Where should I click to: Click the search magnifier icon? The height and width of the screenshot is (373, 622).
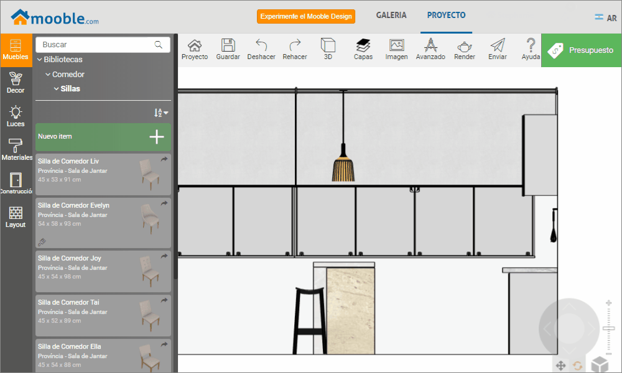coord(158,45)
